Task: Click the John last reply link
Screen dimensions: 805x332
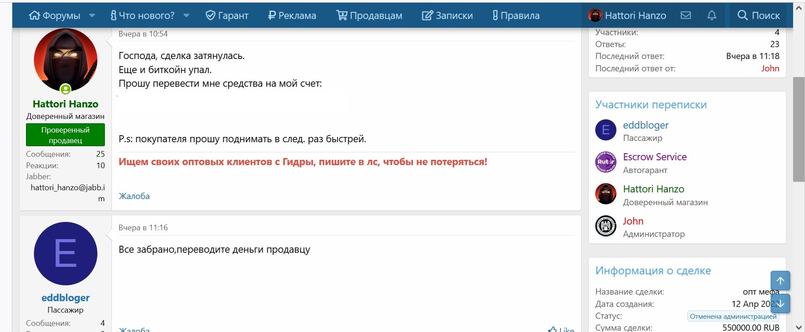Action: [770, 68]
